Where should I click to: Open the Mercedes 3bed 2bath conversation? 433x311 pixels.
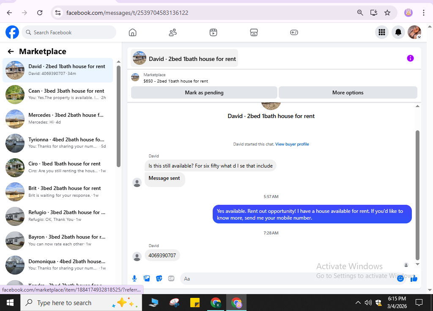tap(58, 118)
